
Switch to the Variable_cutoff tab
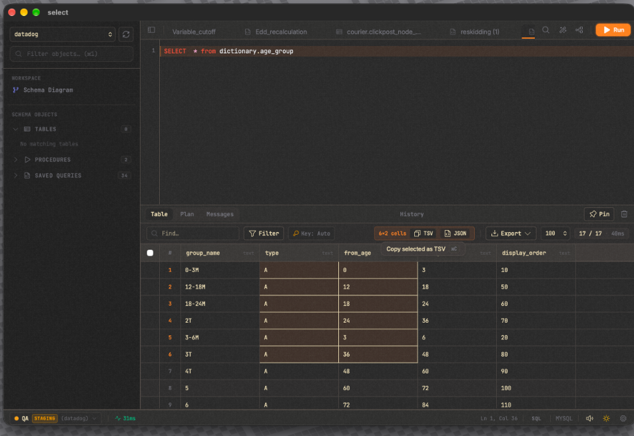pyautogui.click(x=194, y=32)
